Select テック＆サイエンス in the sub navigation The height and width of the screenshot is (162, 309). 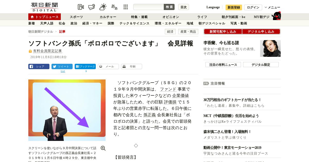[134, 23]
